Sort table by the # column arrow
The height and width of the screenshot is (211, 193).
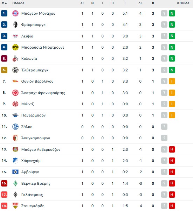tap(4, 3)
